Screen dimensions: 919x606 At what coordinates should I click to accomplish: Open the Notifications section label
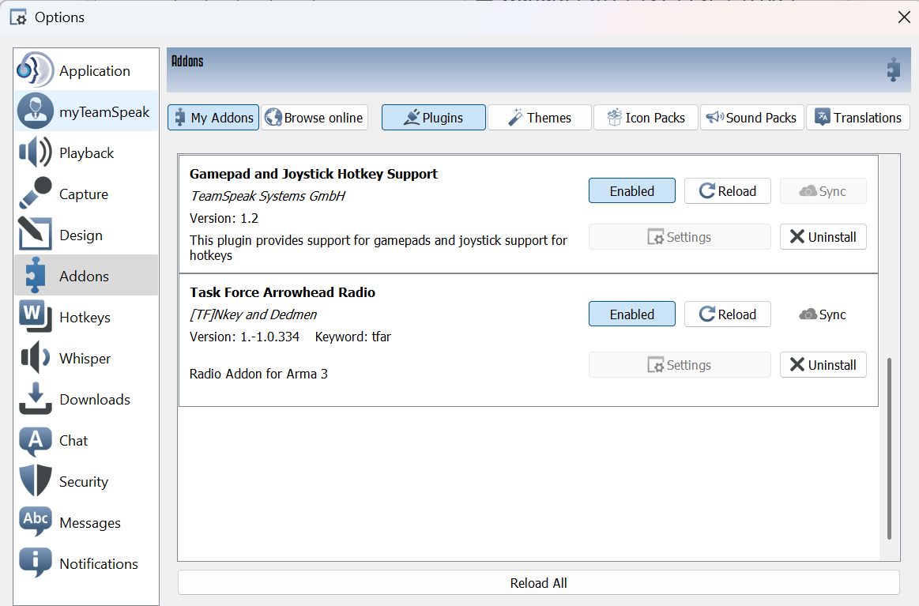pos(99,563)
